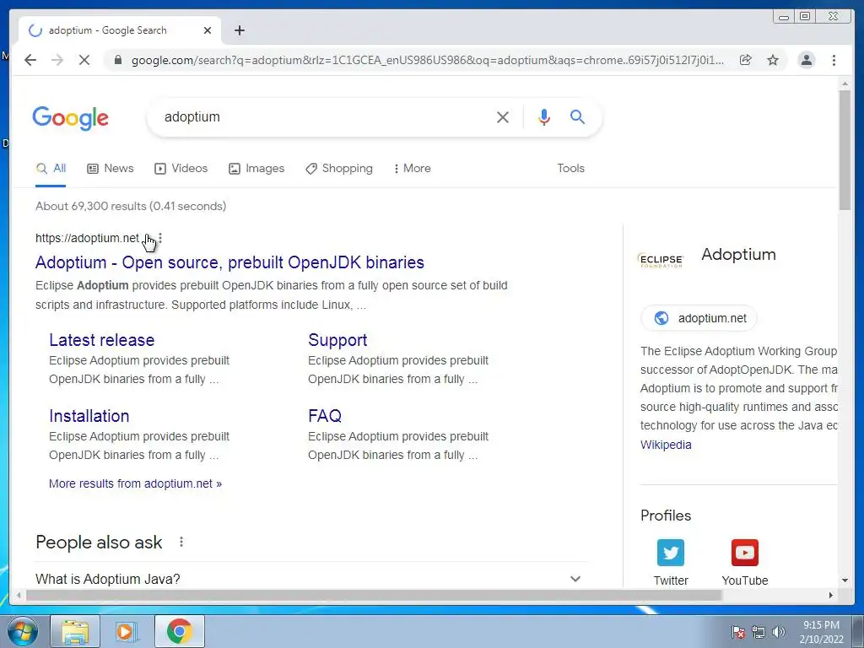
Task: Open the Latest release sitelink
Action: [102, 340]
